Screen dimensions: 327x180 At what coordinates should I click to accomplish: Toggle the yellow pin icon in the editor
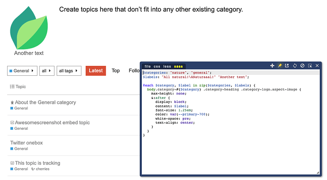(280, 66)
